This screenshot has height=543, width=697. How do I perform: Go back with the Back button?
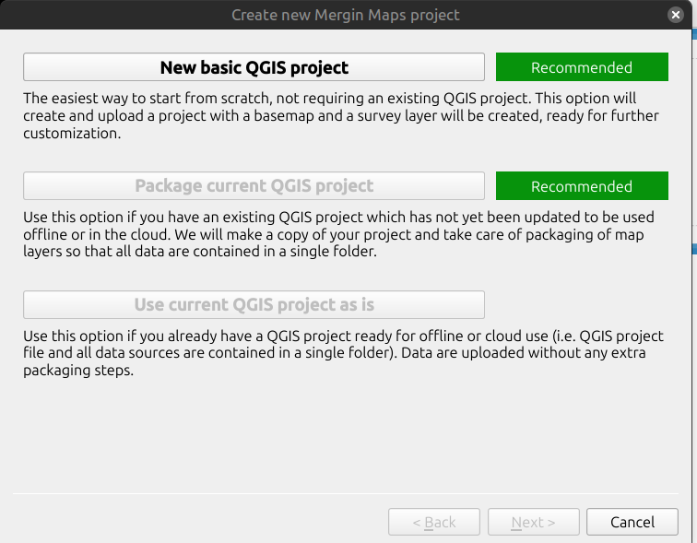click(434, 522)
